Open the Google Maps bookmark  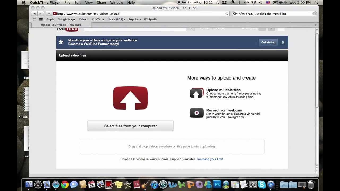(x=66, y=19)
